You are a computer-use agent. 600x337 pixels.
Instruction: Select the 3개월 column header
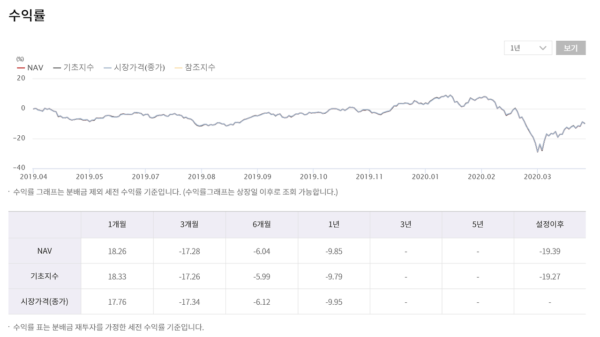point(189,224)
